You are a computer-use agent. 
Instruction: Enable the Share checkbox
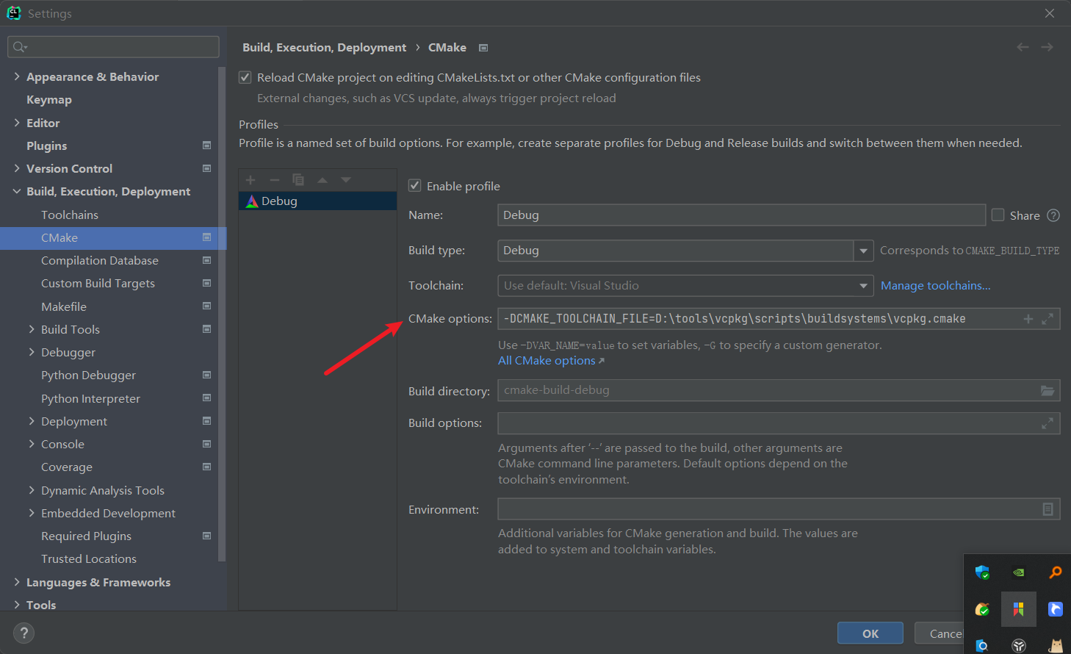998,215
